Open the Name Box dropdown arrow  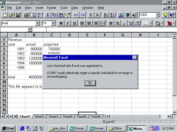[x=30, y=30]
